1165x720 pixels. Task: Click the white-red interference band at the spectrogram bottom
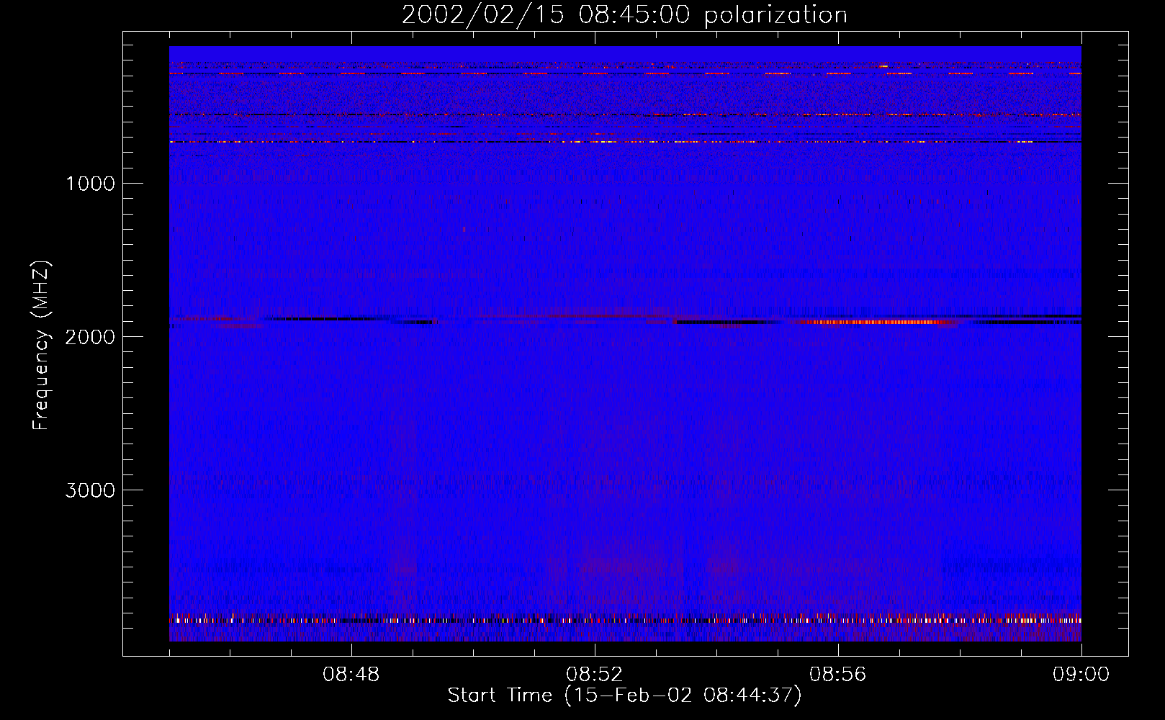[x=625, y=620]
